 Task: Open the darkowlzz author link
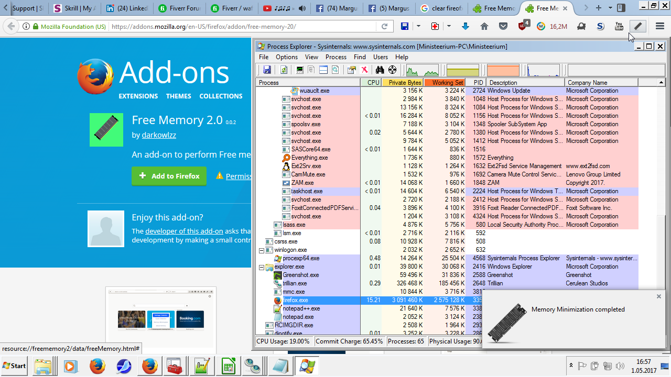159,135
